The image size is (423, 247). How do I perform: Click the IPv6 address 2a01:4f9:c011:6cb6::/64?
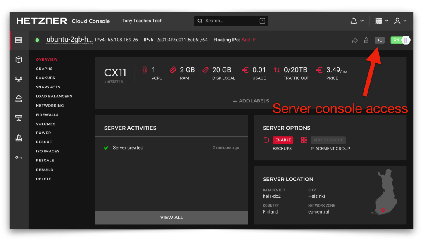point(182,40)
